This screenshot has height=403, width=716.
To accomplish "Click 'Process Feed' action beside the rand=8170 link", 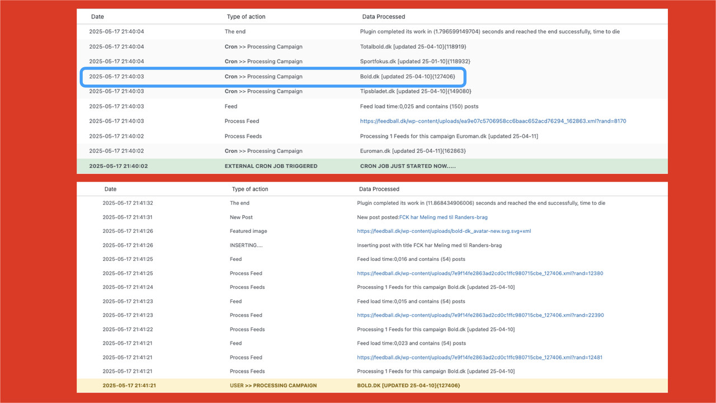I will tap(242, 121).
